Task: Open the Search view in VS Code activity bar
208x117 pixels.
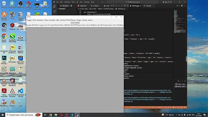Action: [54, 12]
